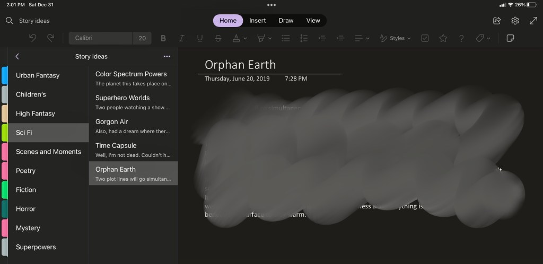Mark note with the star tag

443,38
